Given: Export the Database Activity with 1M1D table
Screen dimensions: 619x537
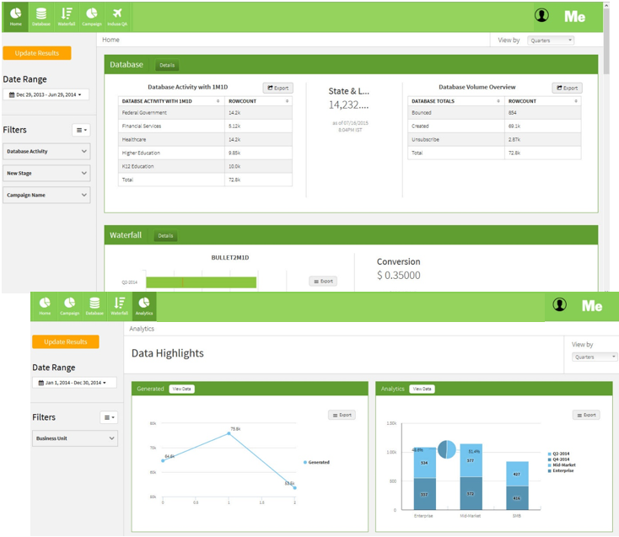Looking at the screenshot, I should pyautogui.click(x=277, y=88).
